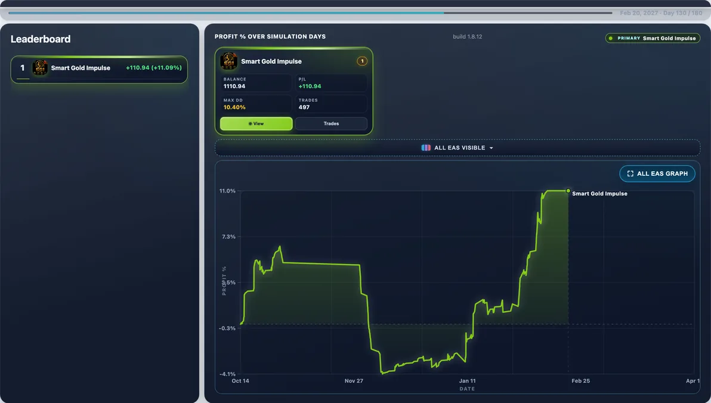711x403 pixels.
Task: Click the Smart Gold Impulse card title
Action: point(271,61)
